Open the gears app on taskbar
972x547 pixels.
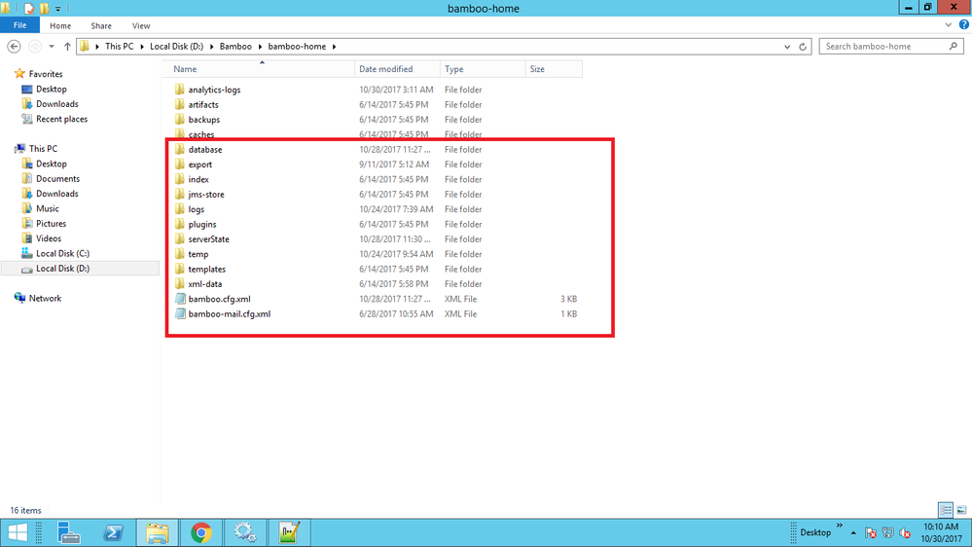click(x=245, y=532)
